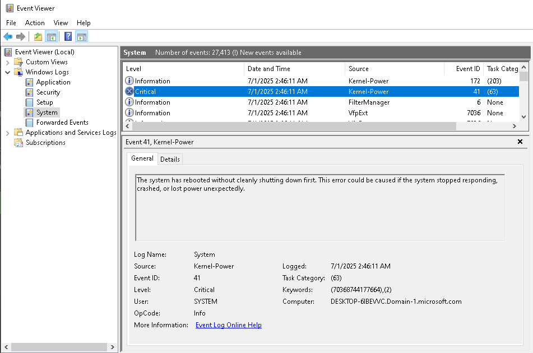Click the Application log icon

click(x=30, y=82)
